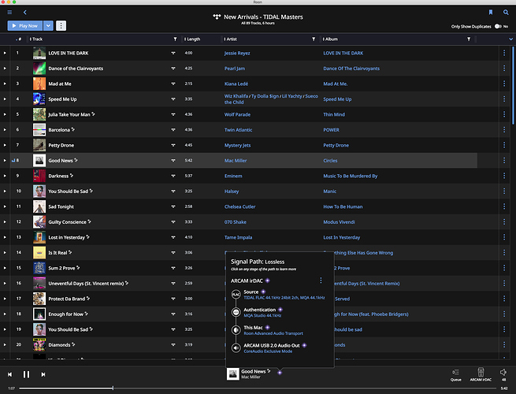Image resolution: width=516 pixels, height=394 pixels.
Task: Open album Circles
Action: 330,161
